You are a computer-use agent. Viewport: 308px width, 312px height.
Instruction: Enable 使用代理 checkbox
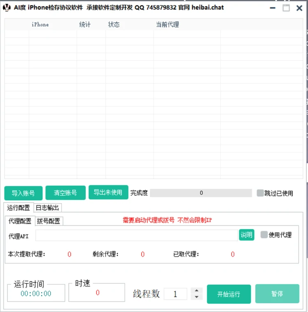[x=264, y=234]
